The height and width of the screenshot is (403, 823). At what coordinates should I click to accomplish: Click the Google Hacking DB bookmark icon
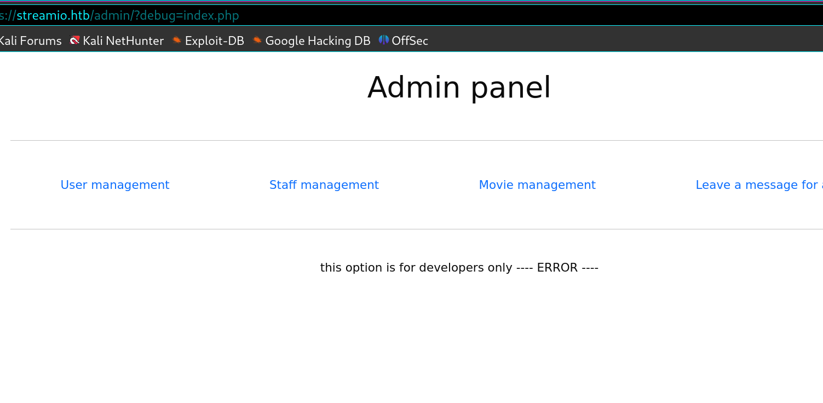257,40
